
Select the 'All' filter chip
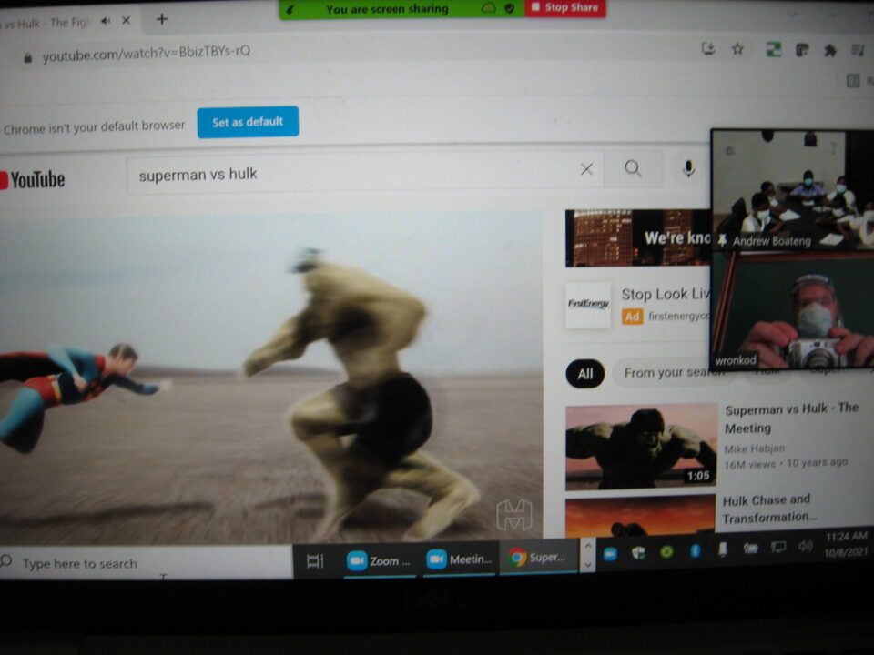[584, 373]
